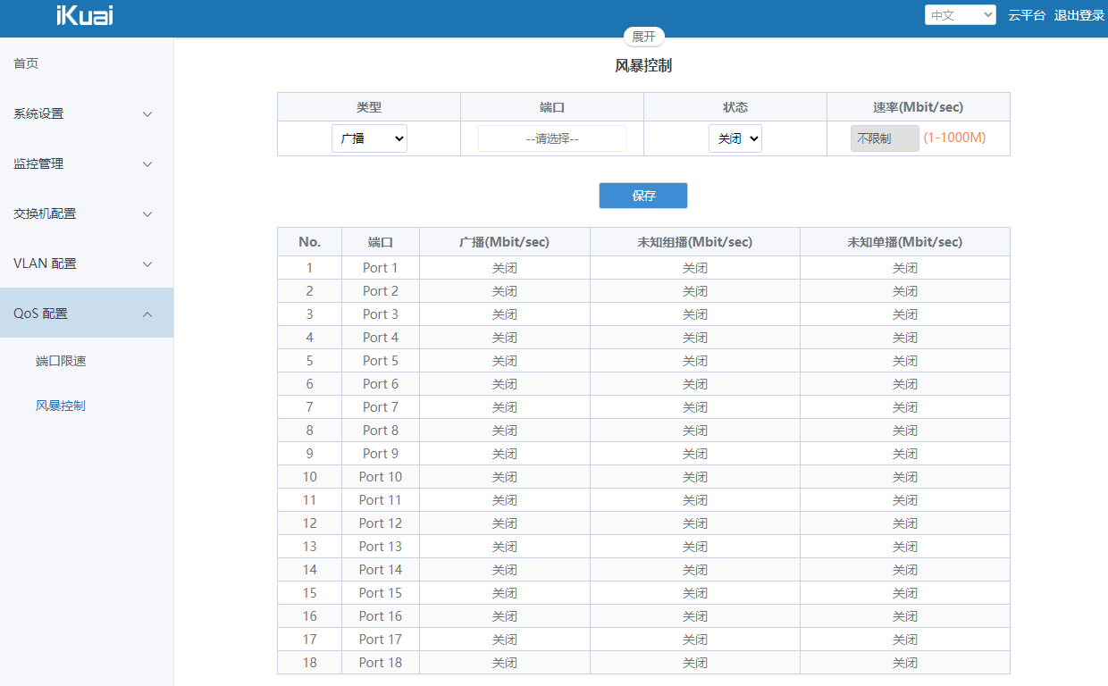Click Port 1's 广播 value 关闭

tap(505, 268)
